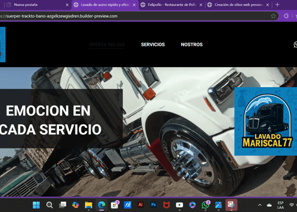The image size is (297, 212).
Task: Open Windows taskbar search
Action: [x=50, y=205]
